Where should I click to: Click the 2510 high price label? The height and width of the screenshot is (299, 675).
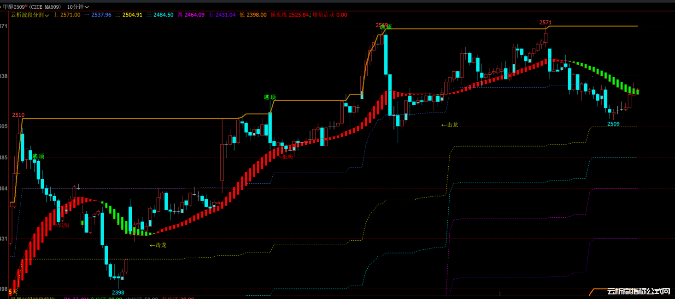click(x=18, y=115)
